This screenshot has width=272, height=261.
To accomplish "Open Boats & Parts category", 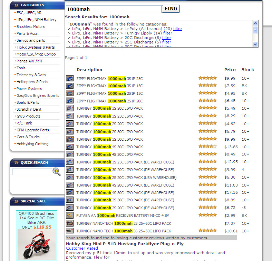I will point(28,102).
